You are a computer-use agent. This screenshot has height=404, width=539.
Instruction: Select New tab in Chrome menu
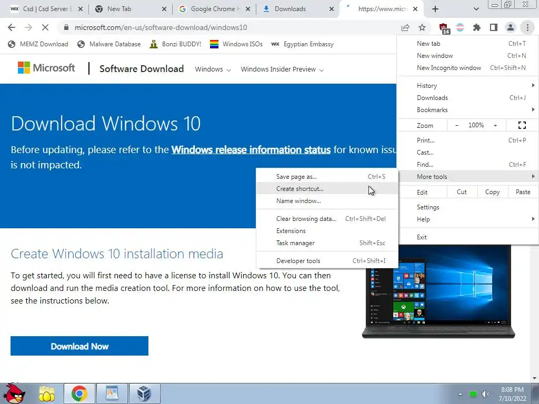(x=468, y=44)
